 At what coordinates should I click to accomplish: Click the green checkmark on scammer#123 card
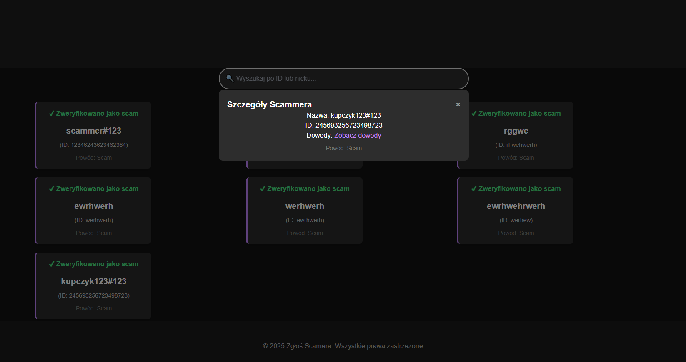click(x=52, y=113)
